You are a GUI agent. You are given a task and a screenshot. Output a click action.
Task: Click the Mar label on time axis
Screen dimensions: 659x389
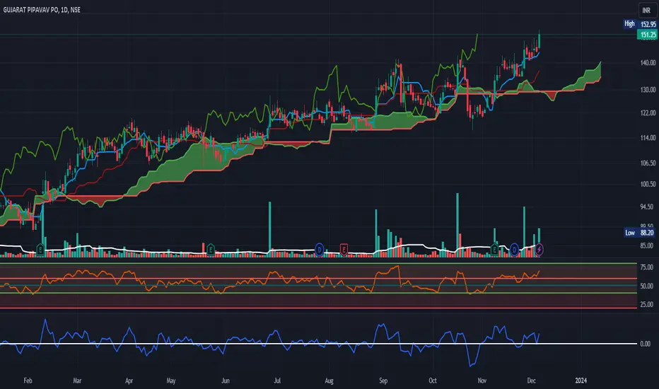(x=77, y=381)
